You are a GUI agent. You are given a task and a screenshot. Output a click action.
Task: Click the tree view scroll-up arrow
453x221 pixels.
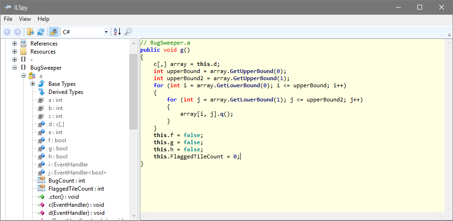coord(134,43)
